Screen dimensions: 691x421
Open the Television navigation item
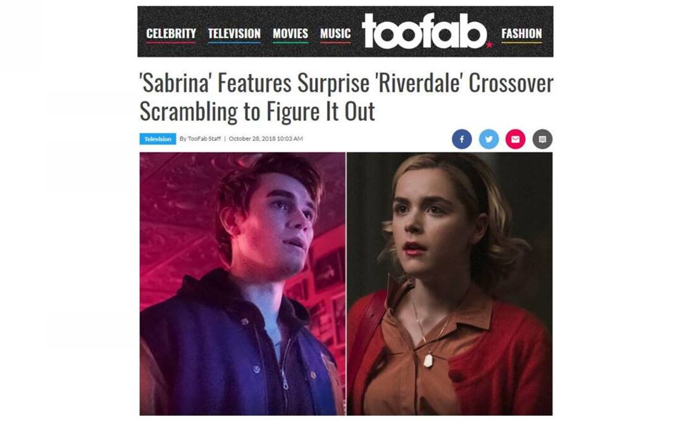coord(234,34)
